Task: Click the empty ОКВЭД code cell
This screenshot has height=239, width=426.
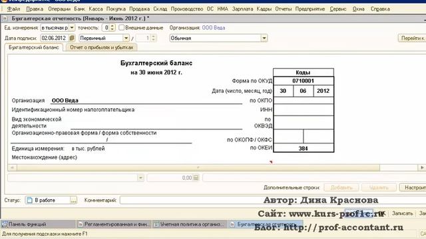Action: pos(304,122)
